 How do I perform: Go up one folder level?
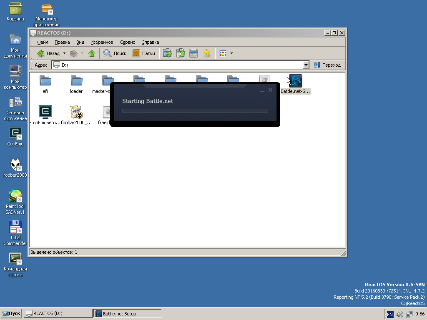[x=92, y=53]
